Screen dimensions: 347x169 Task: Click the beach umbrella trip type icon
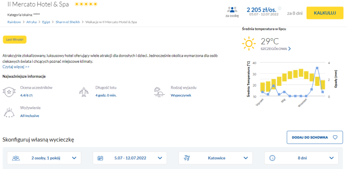tap(159, 92)
